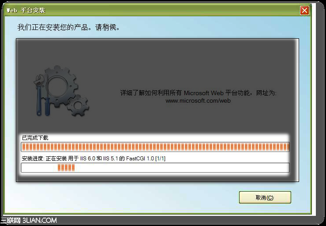Click the gears and wrench installer icon
This screenshot has height=226, width=326.
pyautogui.click(x=62, y=91)
